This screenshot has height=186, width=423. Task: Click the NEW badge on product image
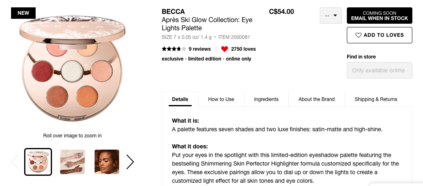[23, 13]
